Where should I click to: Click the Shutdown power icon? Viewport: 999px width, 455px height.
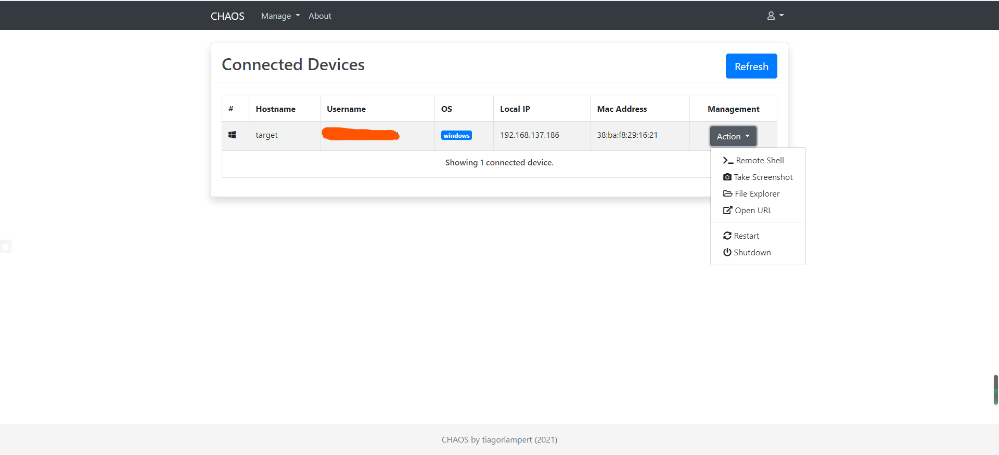click(x=727, y=253)
